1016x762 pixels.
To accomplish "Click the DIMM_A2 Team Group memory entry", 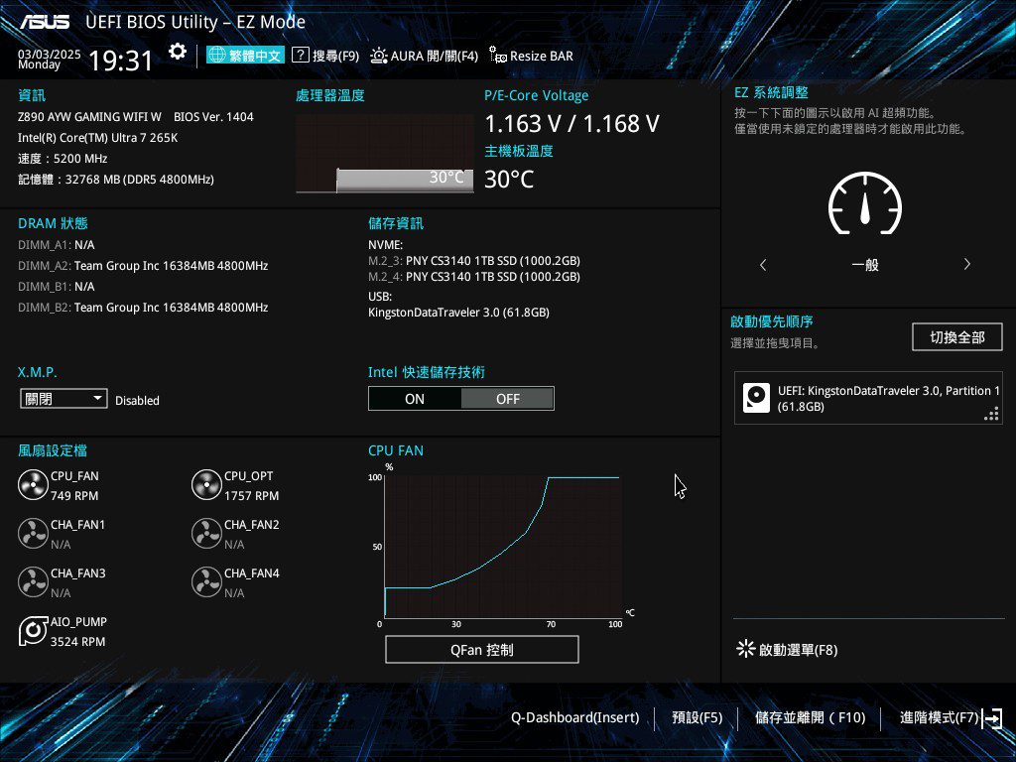I will 143,266.
